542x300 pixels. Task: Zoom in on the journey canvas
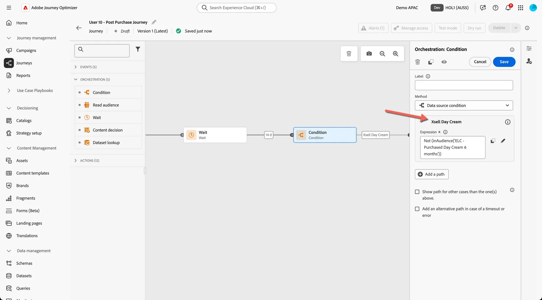click(x=396, y=54)
